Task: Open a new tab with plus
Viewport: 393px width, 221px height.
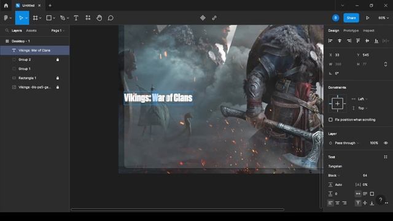Action: [x=50, y=6]
